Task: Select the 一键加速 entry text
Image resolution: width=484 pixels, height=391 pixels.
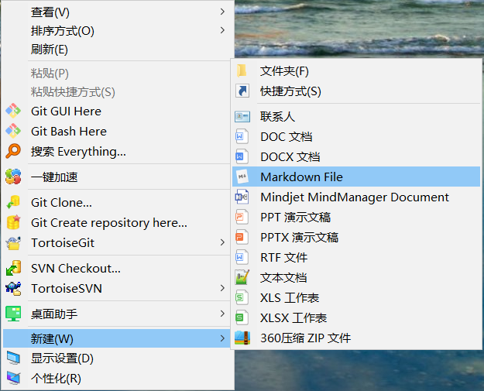Action: click(54, 177)
